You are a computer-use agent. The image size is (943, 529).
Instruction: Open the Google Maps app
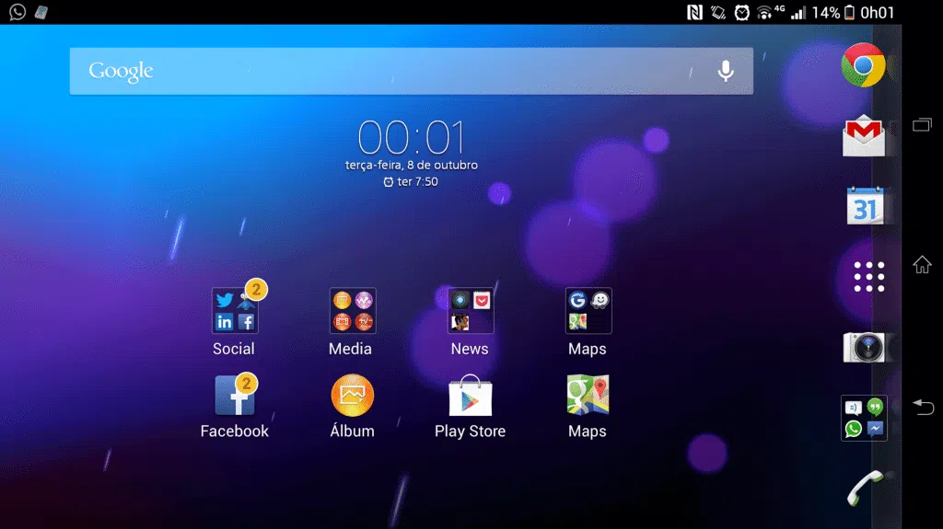pyautogui.click(x=588, y=397)
